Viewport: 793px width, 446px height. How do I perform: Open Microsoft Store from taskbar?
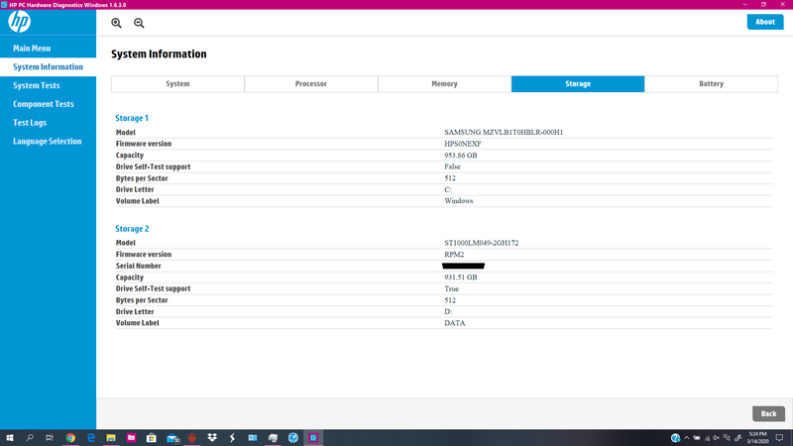click(x=152, y=438)
